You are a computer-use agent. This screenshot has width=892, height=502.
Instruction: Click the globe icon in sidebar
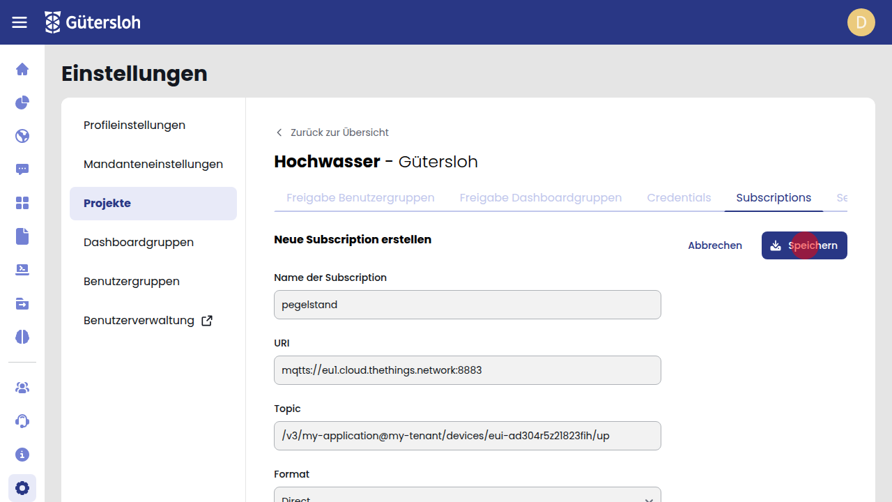pyautogui.click(x=22, y=136)
